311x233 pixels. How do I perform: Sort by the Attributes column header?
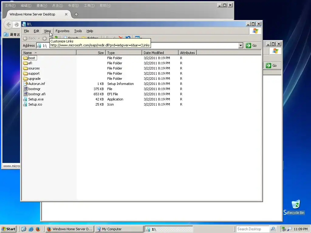pyautogui.click(x=187, y=53)
